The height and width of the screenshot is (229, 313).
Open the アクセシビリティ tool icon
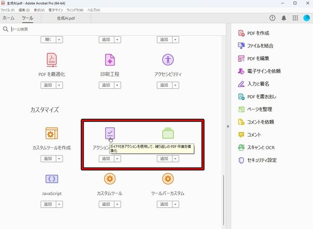(168, 60)
